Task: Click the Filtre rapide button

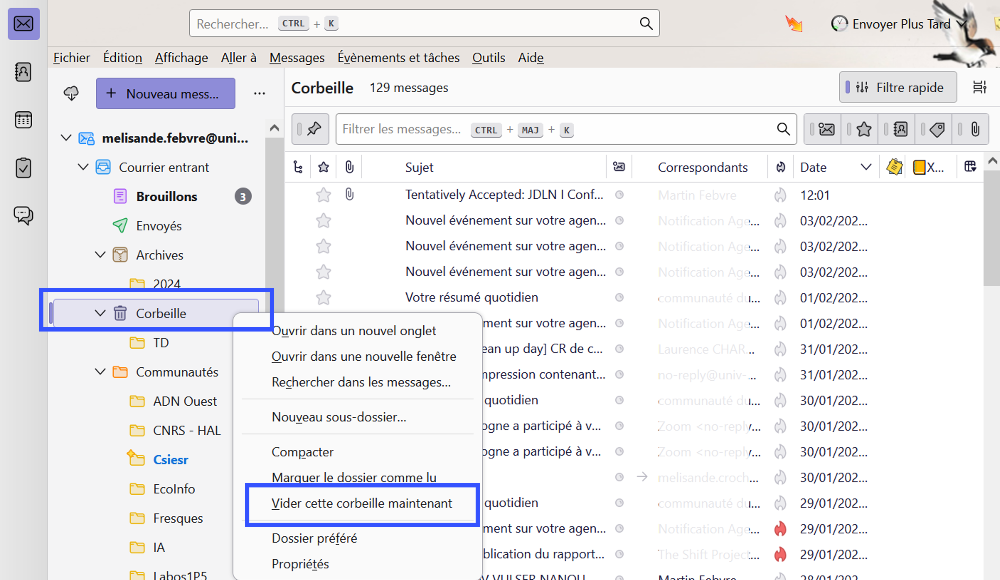Action: (x=898, y=87)
